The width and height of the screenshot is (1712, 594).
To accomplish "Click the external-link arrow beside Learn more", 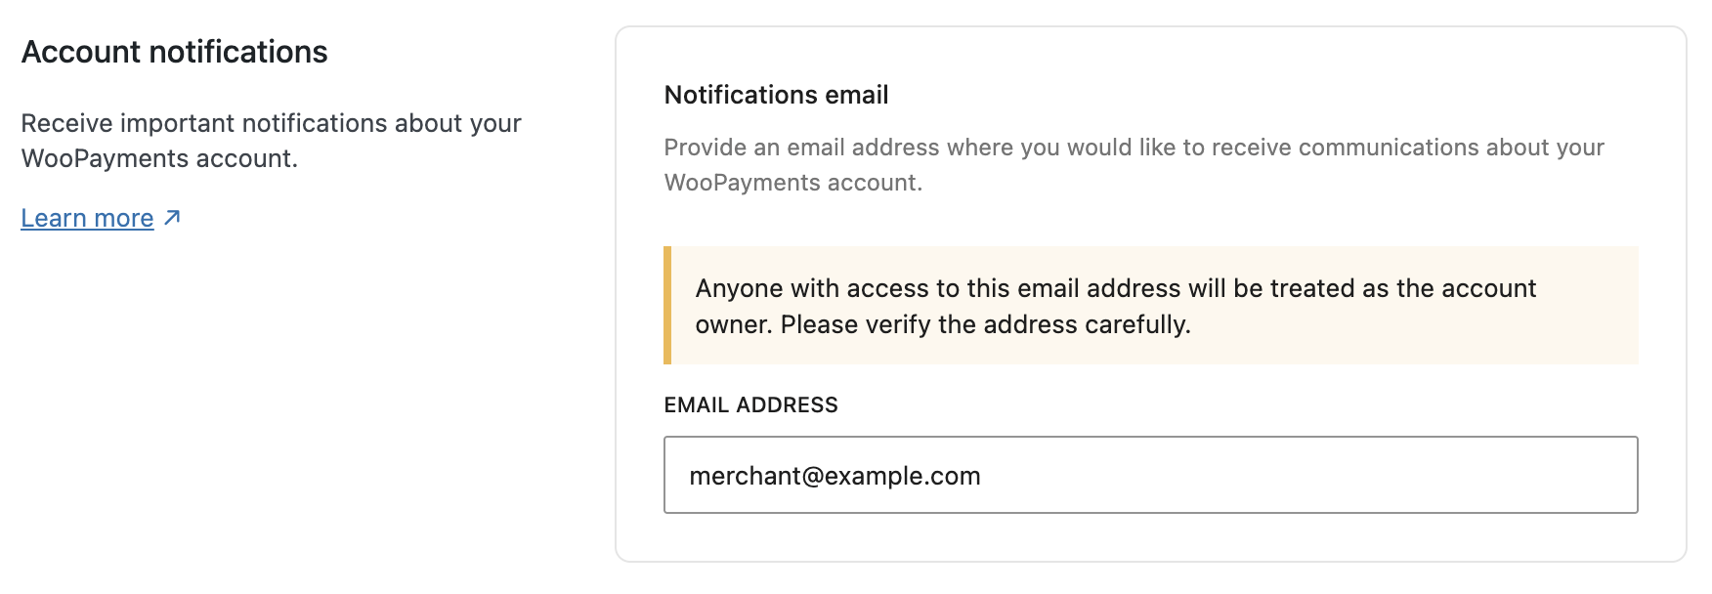I will coord(172,218).
